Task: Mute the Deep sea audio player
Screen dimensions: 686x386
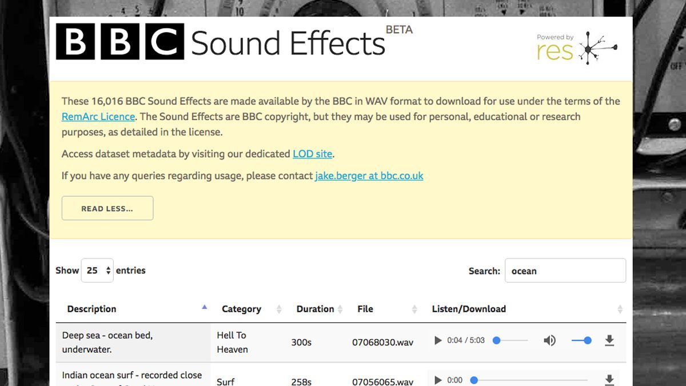Action: point(549,341)
